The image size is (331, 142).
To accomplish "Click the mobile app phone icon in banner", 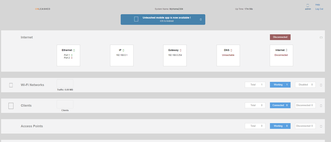I will coord(136,19).
